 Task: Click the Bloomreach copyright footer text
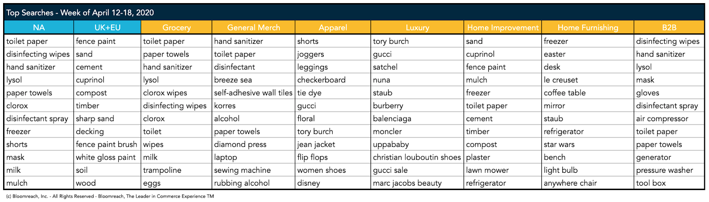(x=110, y=196)
